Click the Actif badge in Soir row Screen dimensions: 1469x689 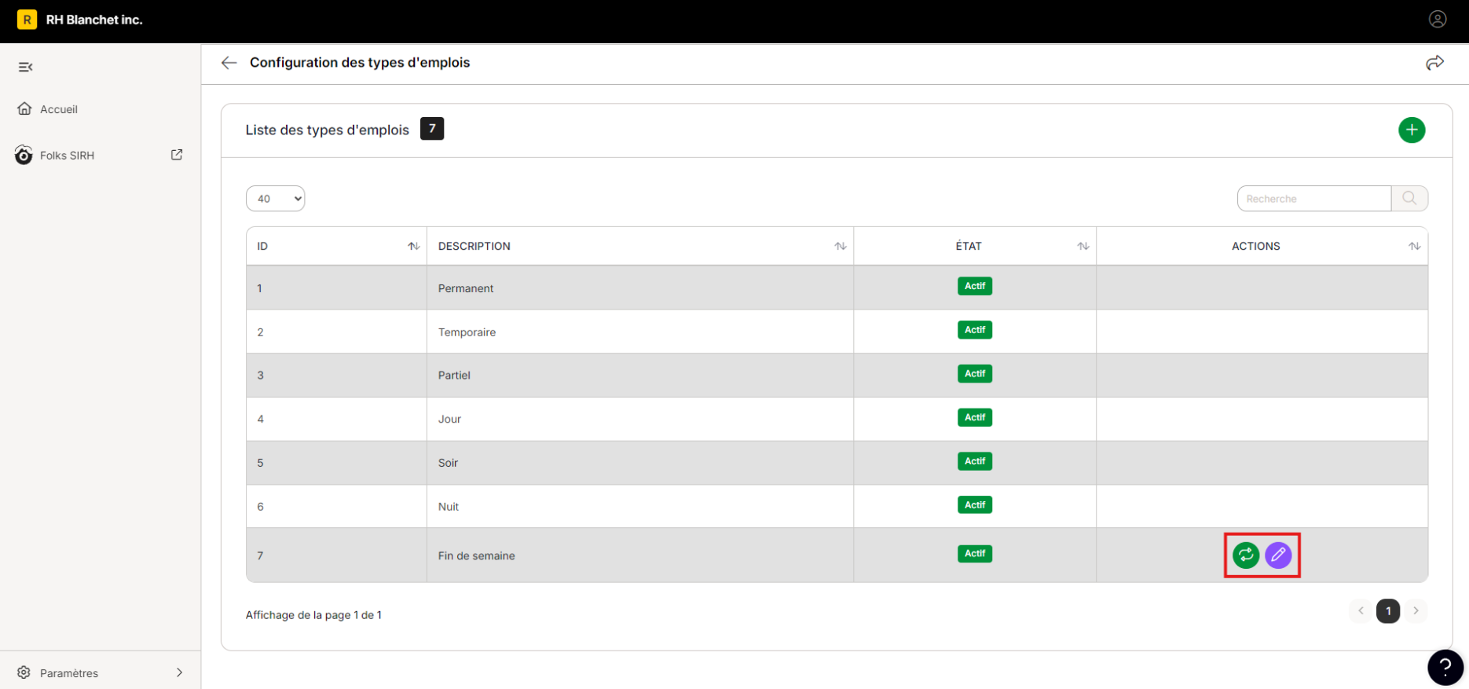point(974,461)
